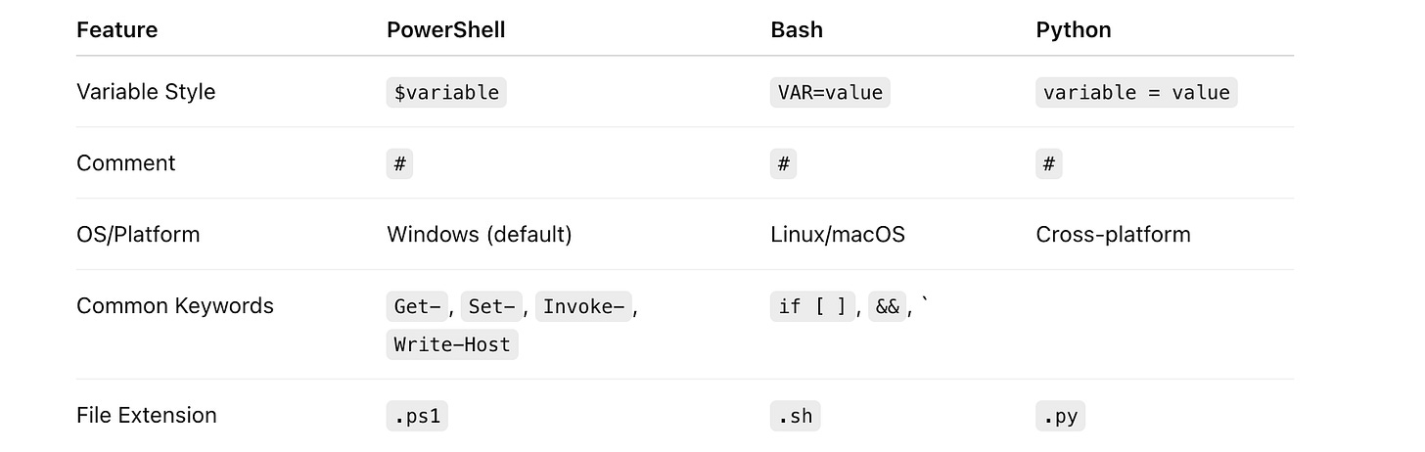The width and height of the screenshot is (1425, 452).
Task: Click the Python column header
Action: pyautogui.click(x=1074, y=29)
